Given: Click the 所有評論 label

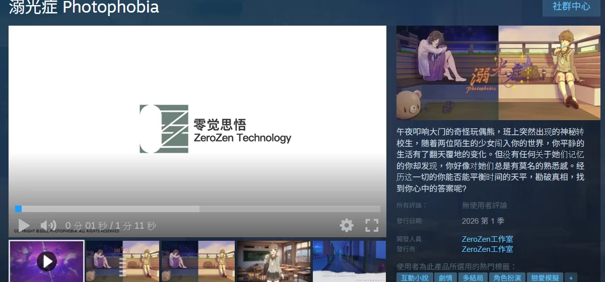Looking at the screenshot, I should click(x=412, y=205).
